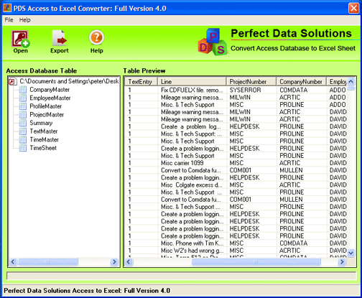Select the CompanyMaster table
The width and height of the screenshot is (362, 298).
50,90
